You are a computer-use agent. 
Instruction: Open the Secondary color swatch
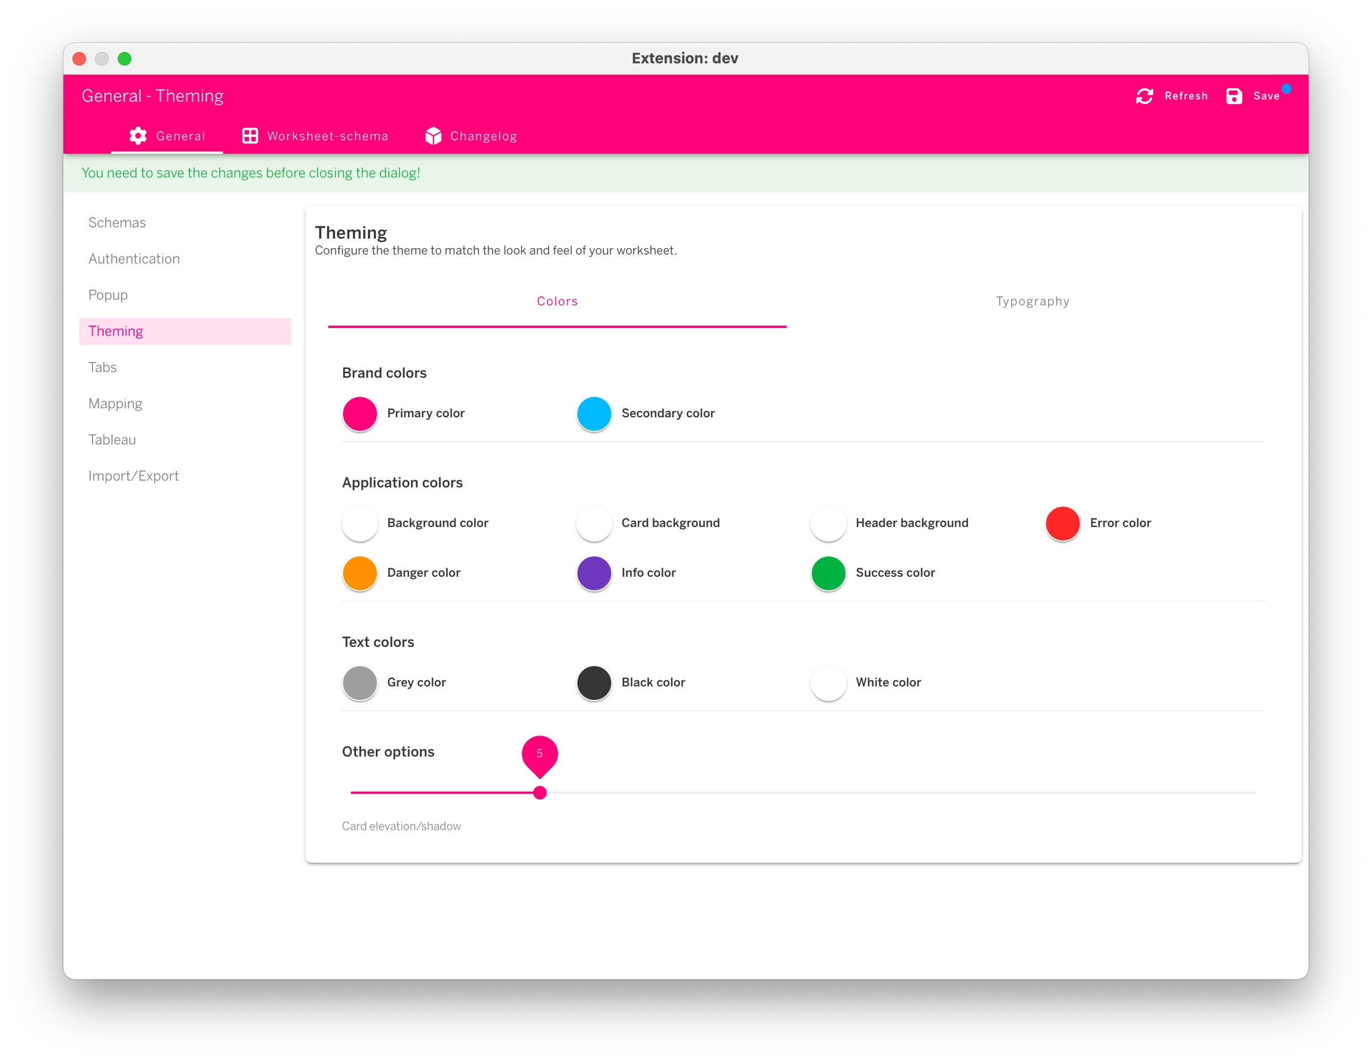click(x=594, y=414)
